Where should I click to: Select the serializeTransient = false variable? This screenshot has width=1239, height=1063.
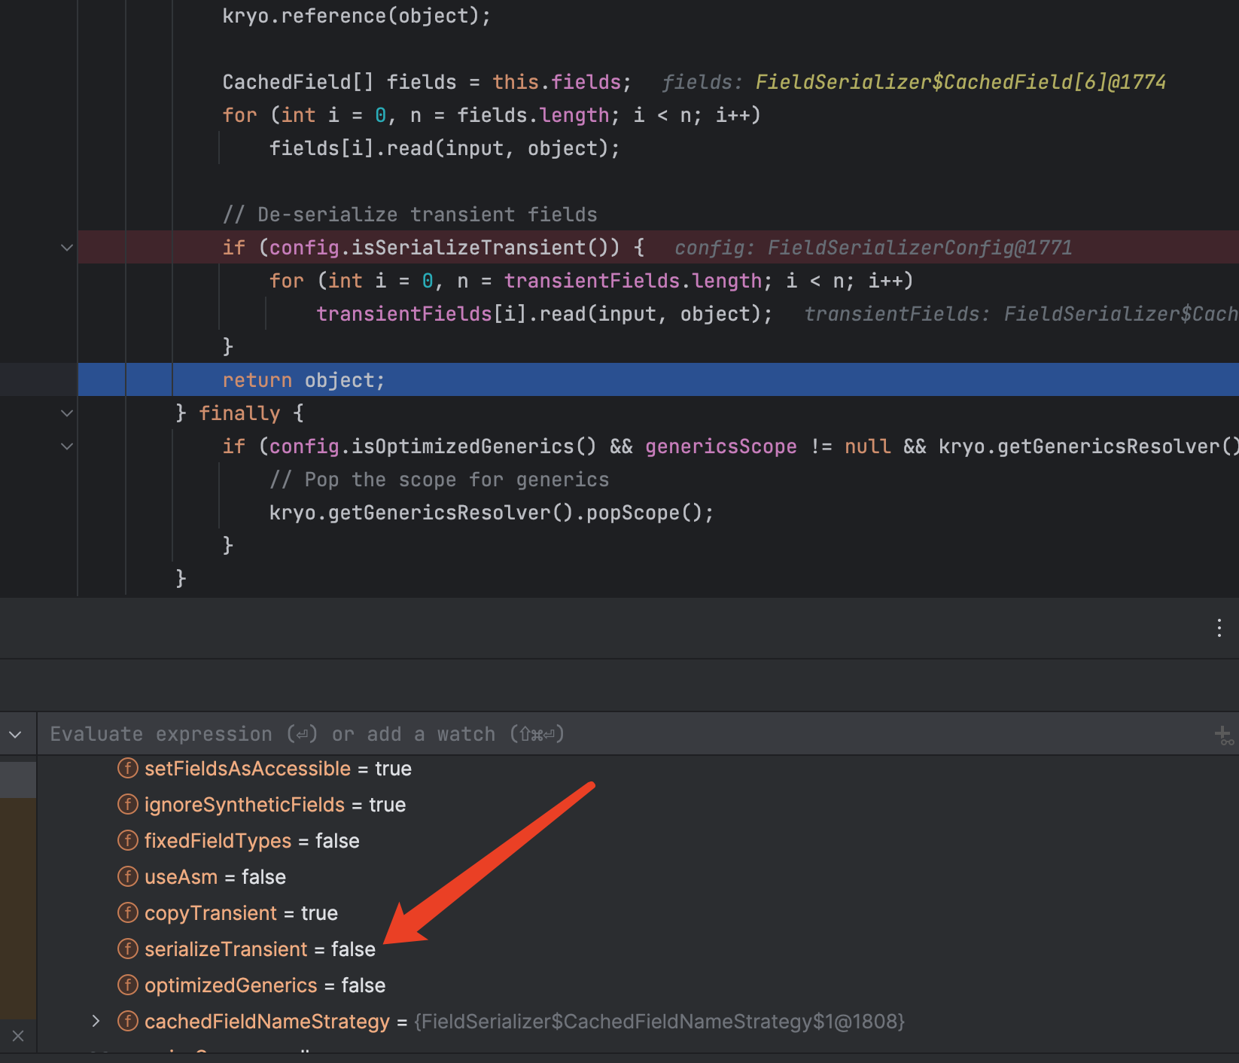tap(259, 949)
